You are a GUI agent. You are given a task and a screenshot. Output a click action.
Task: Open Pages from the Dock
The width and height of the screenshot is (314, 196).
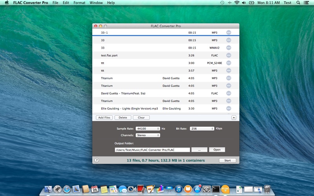(150, 189)
